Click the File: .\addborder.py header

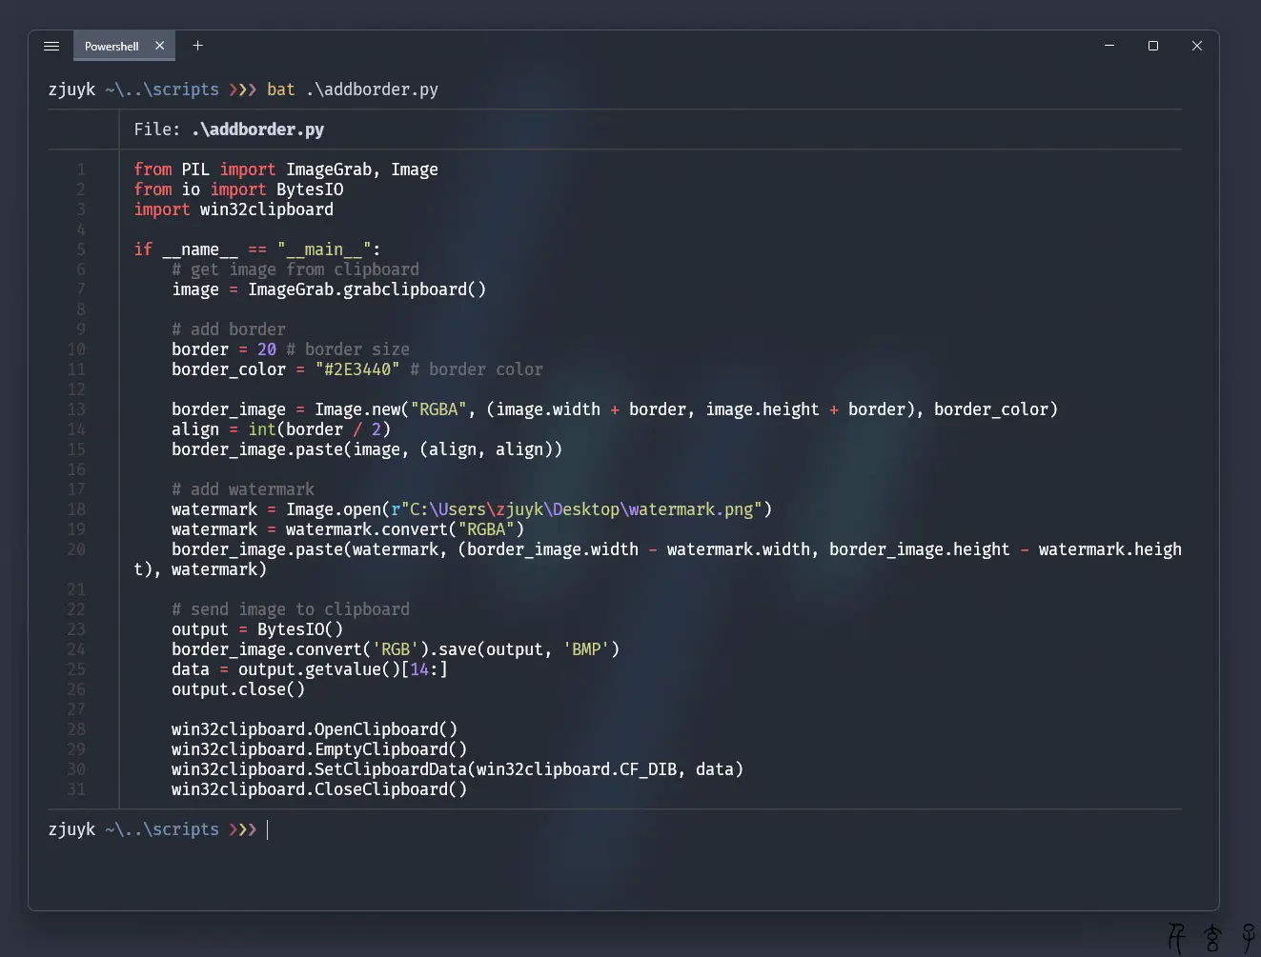(x=229, y=130)
